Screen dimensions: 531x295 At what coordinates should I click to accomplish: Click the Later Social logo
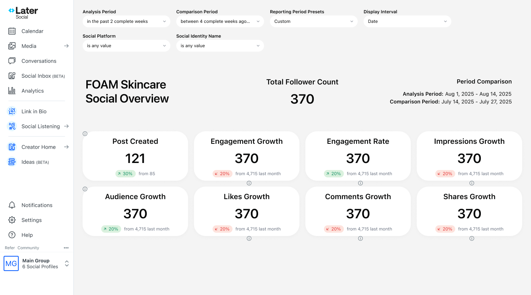(x=23, y=13)
